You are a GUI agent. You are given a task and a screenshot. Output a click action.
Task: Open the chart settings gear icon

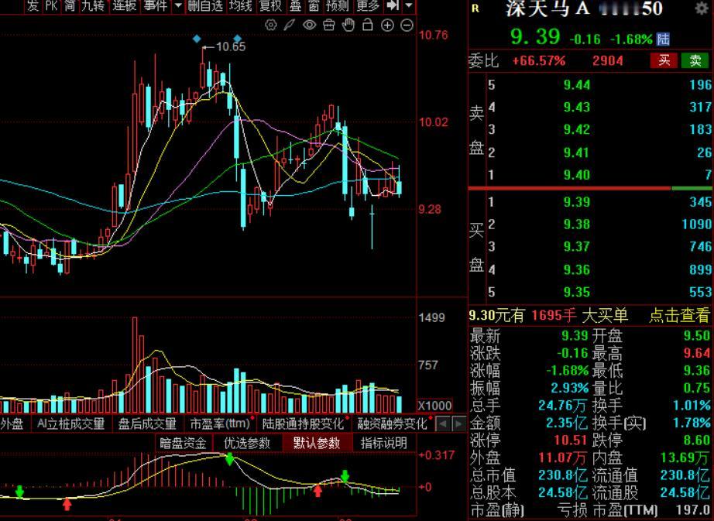point(270,25)
